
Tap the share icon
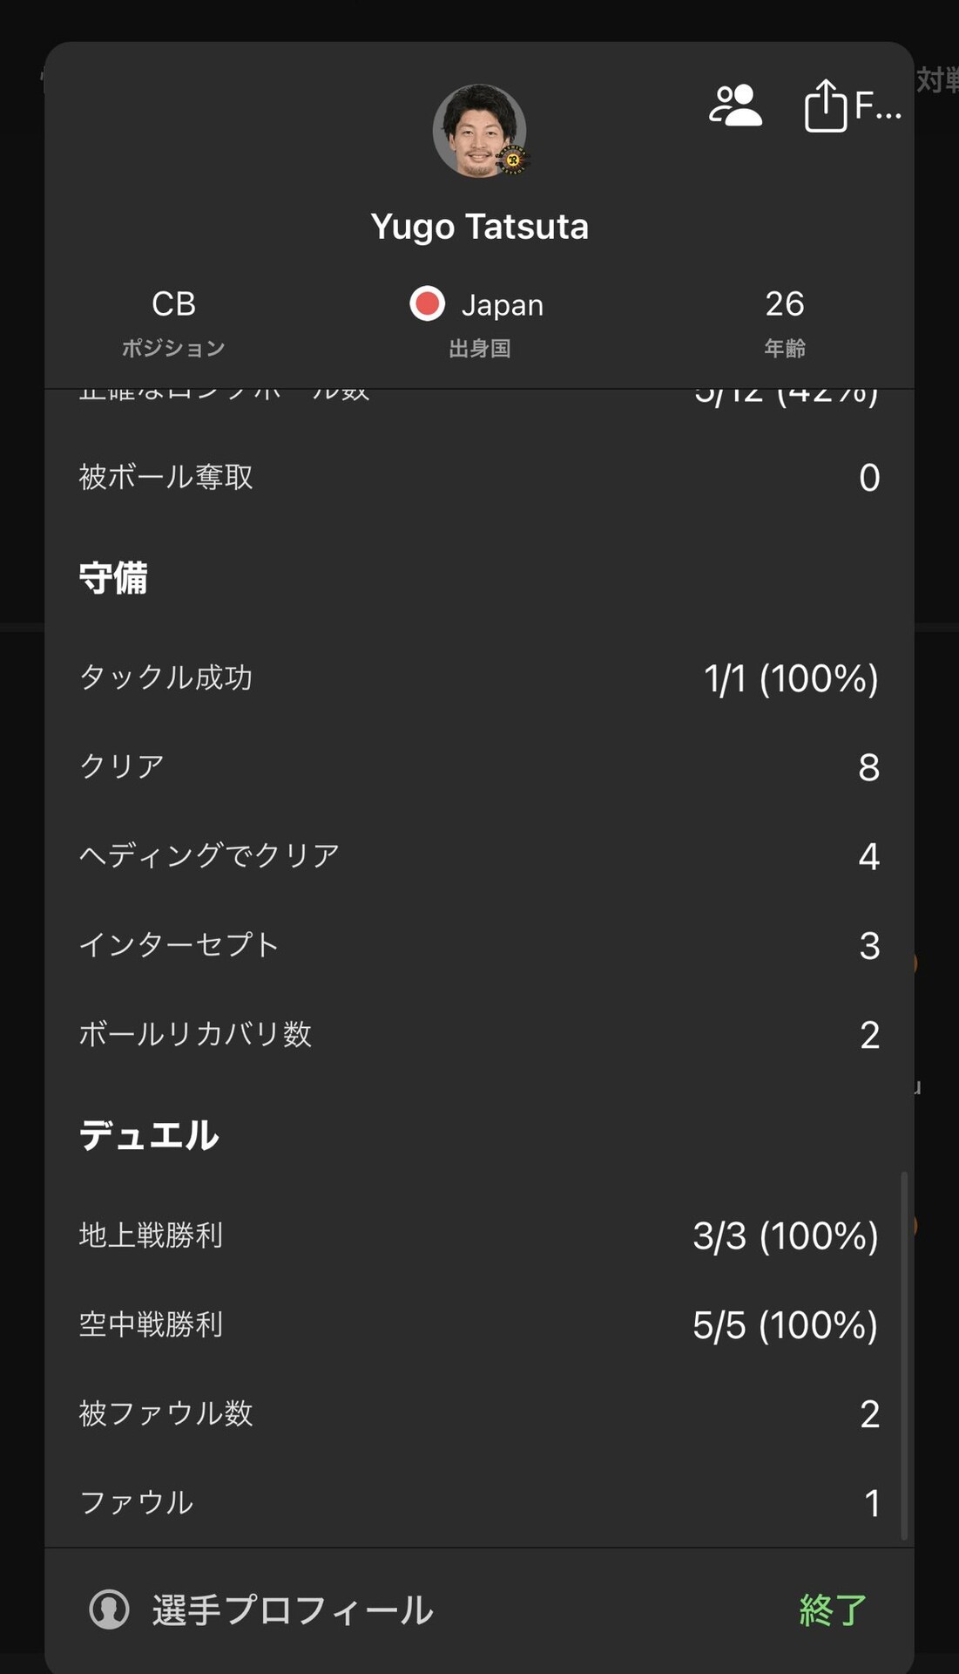(825, 105)
